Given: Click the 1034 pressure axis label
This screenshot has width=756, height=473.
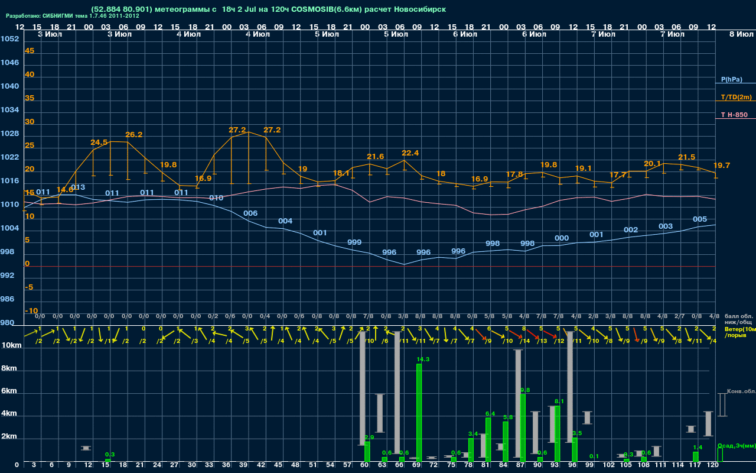Looking at the screenshot, I should [x=9, y=110].
